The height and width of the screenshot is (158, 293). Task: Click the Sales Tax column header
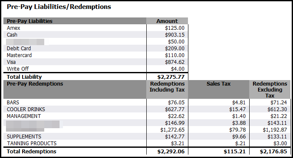click(219, 83)
